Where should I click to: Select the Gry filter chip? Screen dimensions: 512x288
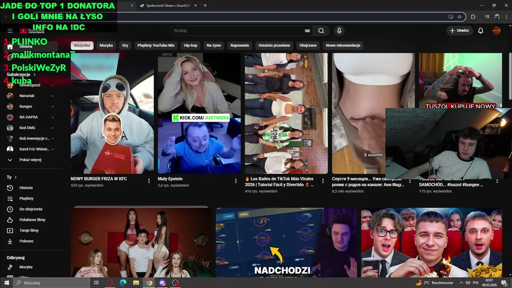[125, 45]
